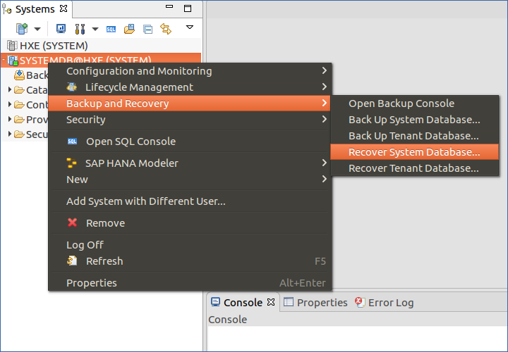
Task: Click the Console tab monitor icon
Action: click(215, 302)
